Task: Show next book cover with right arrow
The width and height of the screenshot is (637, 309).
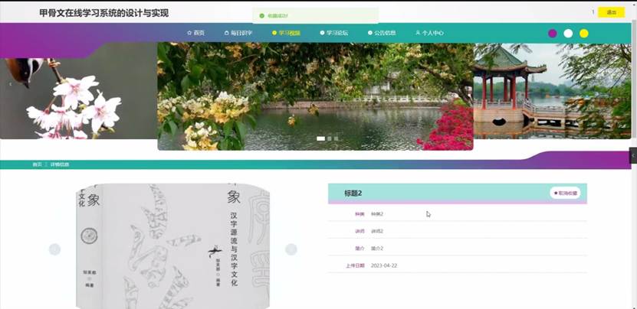Action: [x=291, y=249]
